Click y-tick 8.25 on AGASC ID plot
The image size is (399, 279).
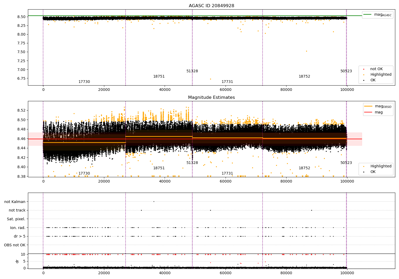click(21, 26)
